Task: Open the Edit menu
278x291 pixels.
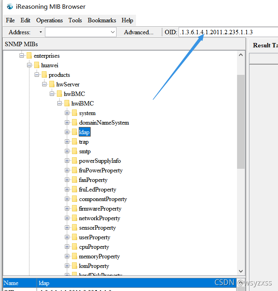Action: (x=25, y=20)
